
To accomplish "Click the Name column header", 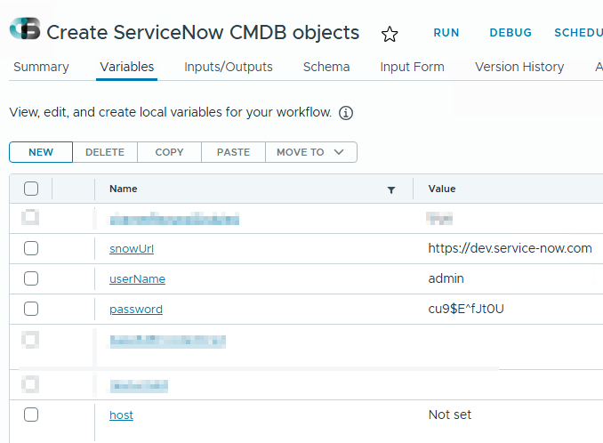I will click(x=124, y=189).
